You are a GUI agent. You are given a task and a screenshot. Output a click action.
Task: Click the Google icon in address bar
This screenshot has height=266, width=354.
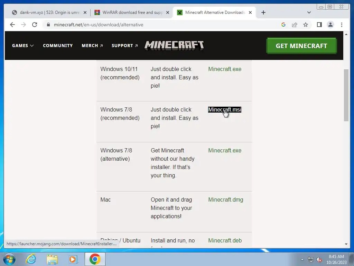pos(283,25)
